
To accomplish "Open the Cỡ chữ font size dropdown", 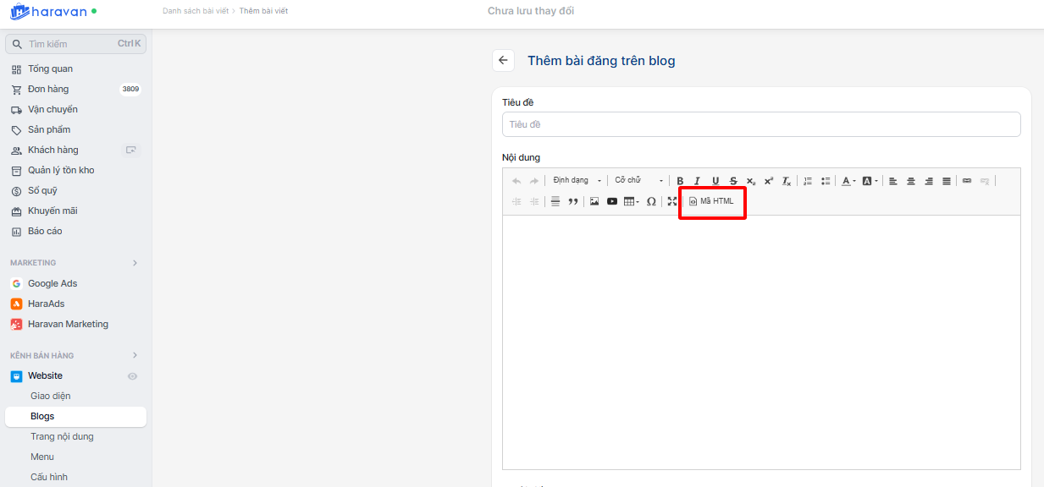I will pyautogui.click(x=638, y=181).
